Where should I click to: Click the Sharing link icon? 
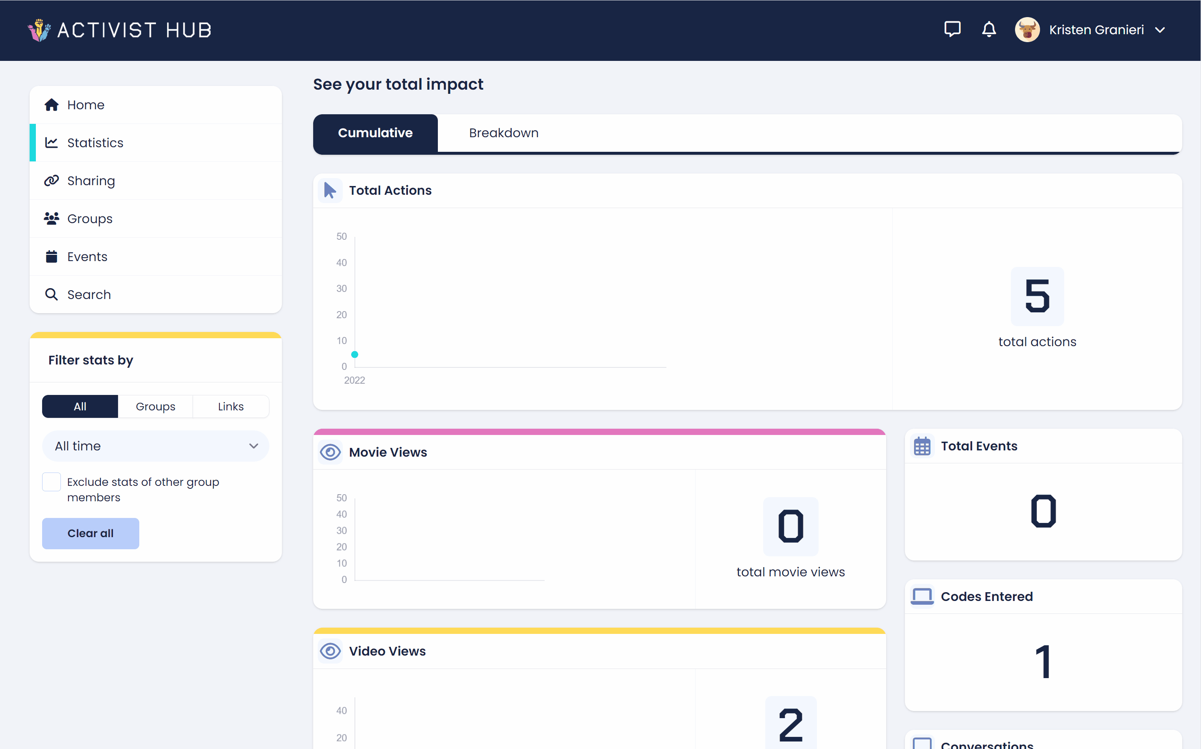pos(52,181)
